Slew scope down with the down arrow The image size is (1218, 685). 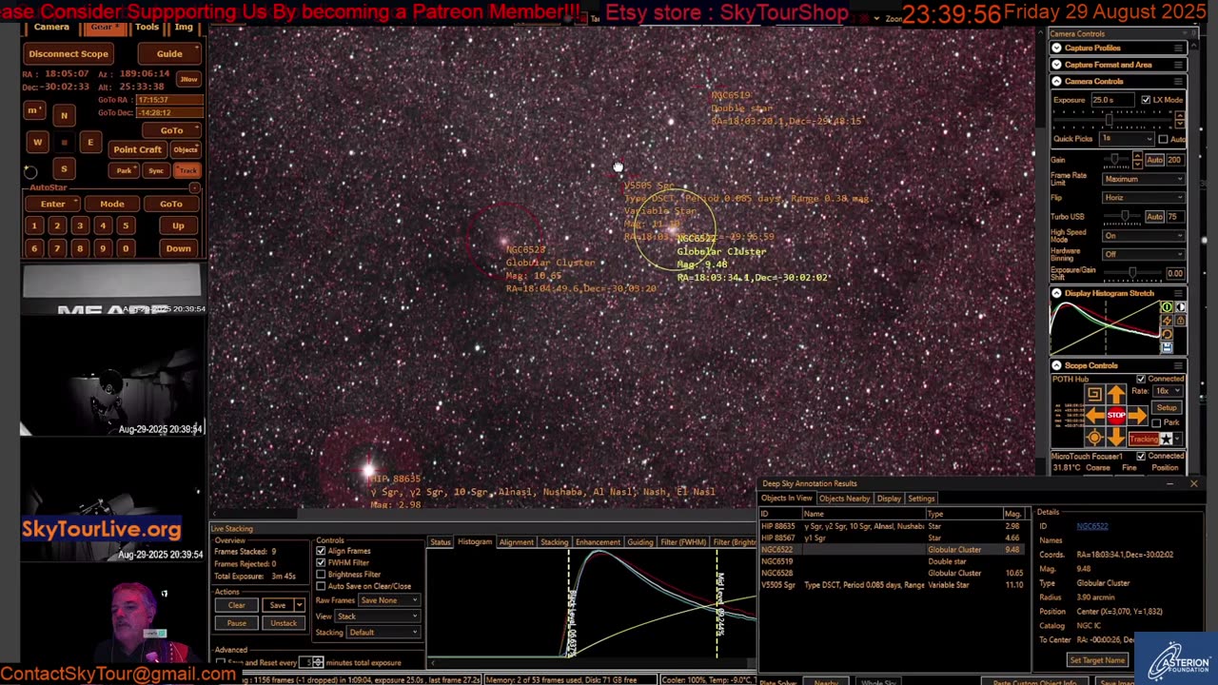[1116, 437]
